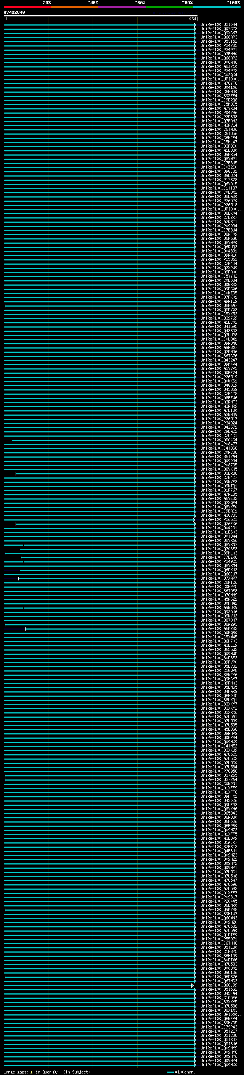Click hit label UniRef100_Q703F2
The width and height of the screenshot is (244, 1075).
tap(219, 549)
